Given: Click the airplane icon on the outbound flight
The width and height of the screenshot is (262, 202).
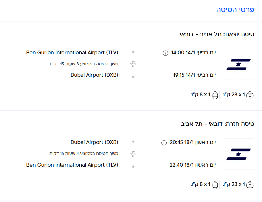Looking at the screenshot, I should click(133, 64).
